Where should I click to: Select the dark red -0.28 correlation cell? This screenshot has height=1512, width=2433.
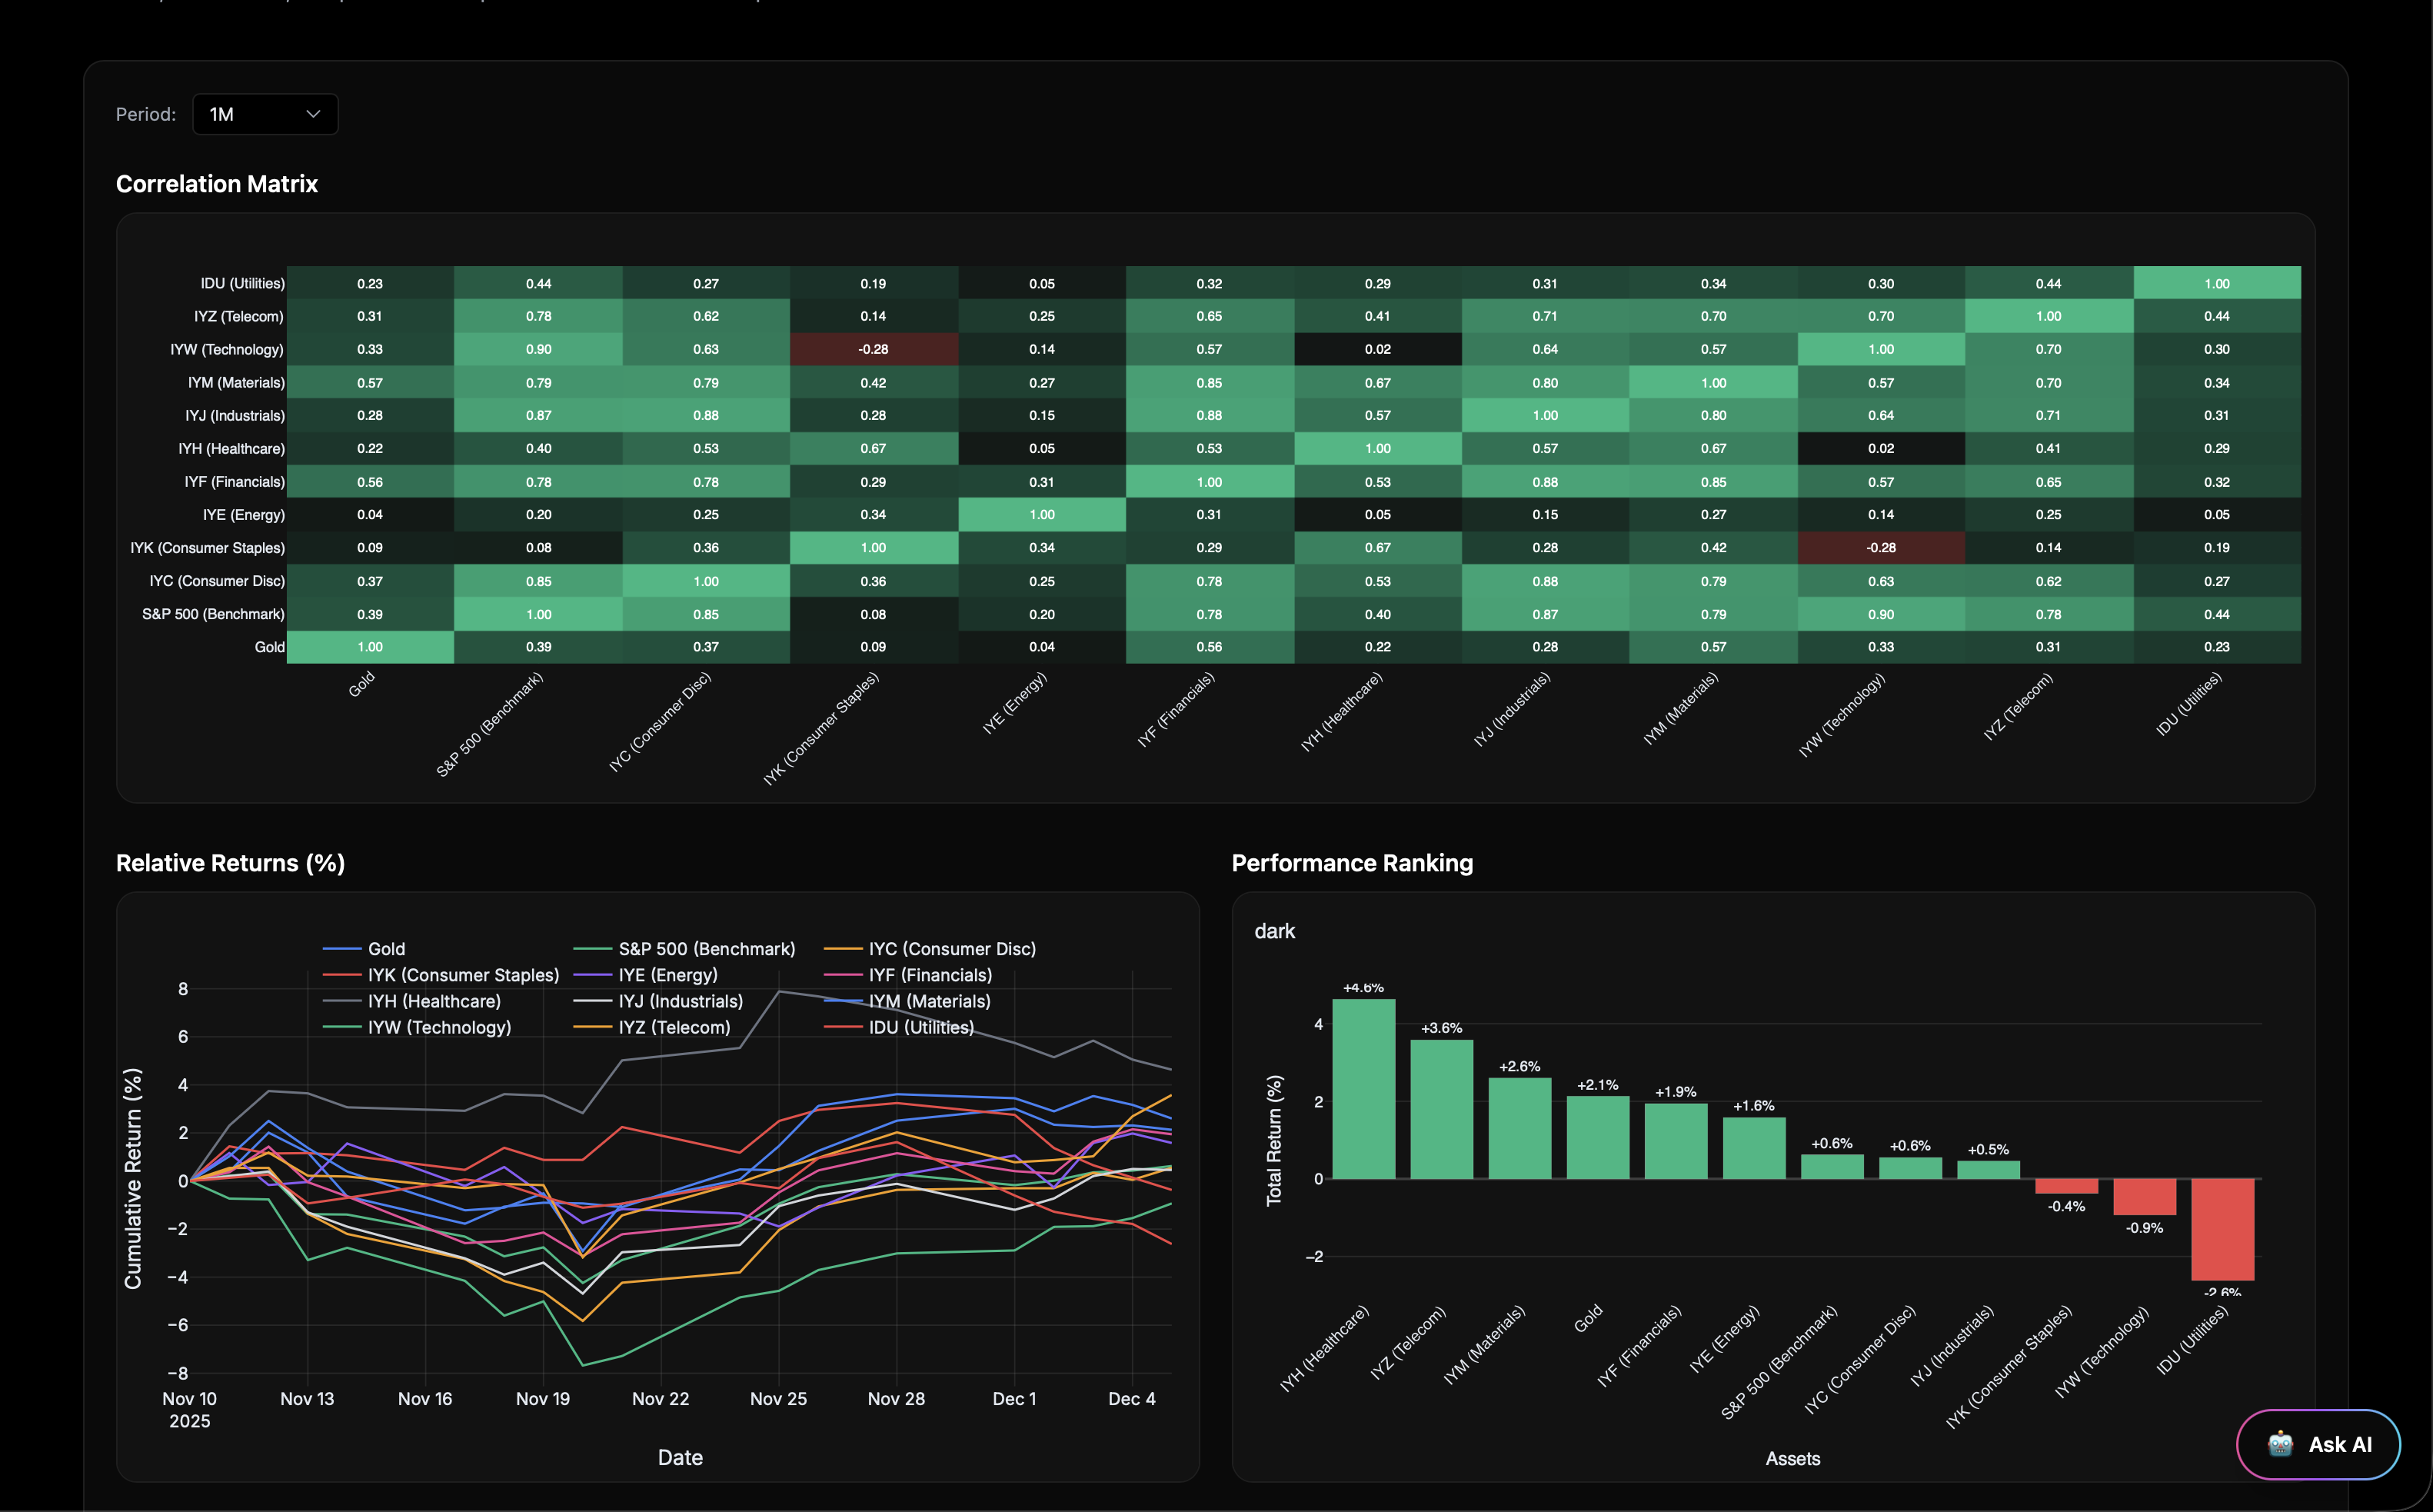(874, 349)
